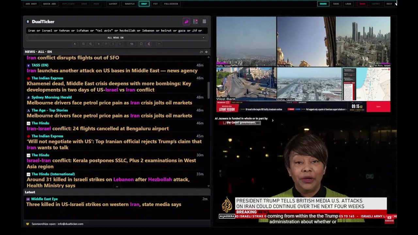This screenshot has height=235, width=418.
Task: Open the LAYOUT menu button
Action: [113, 4]
